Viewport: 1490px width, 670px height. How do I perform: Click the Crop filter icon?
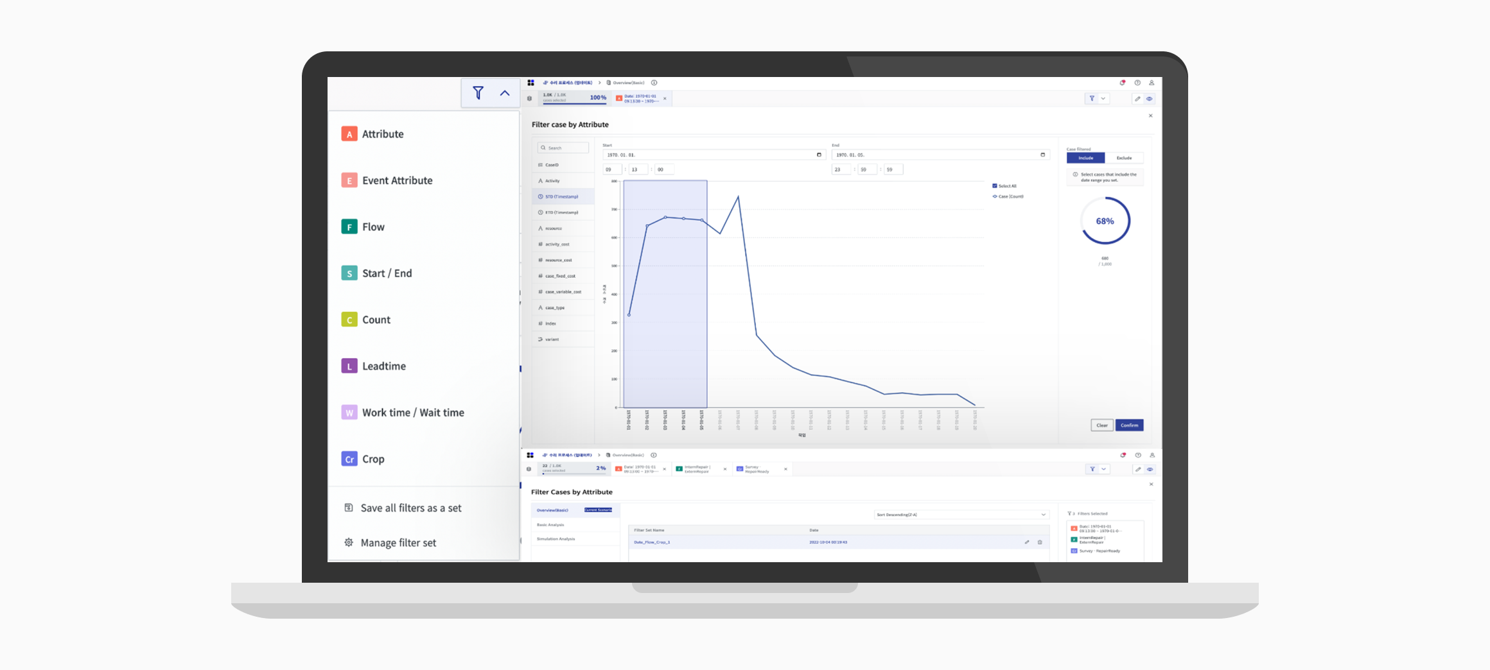[x=349, y=459]
